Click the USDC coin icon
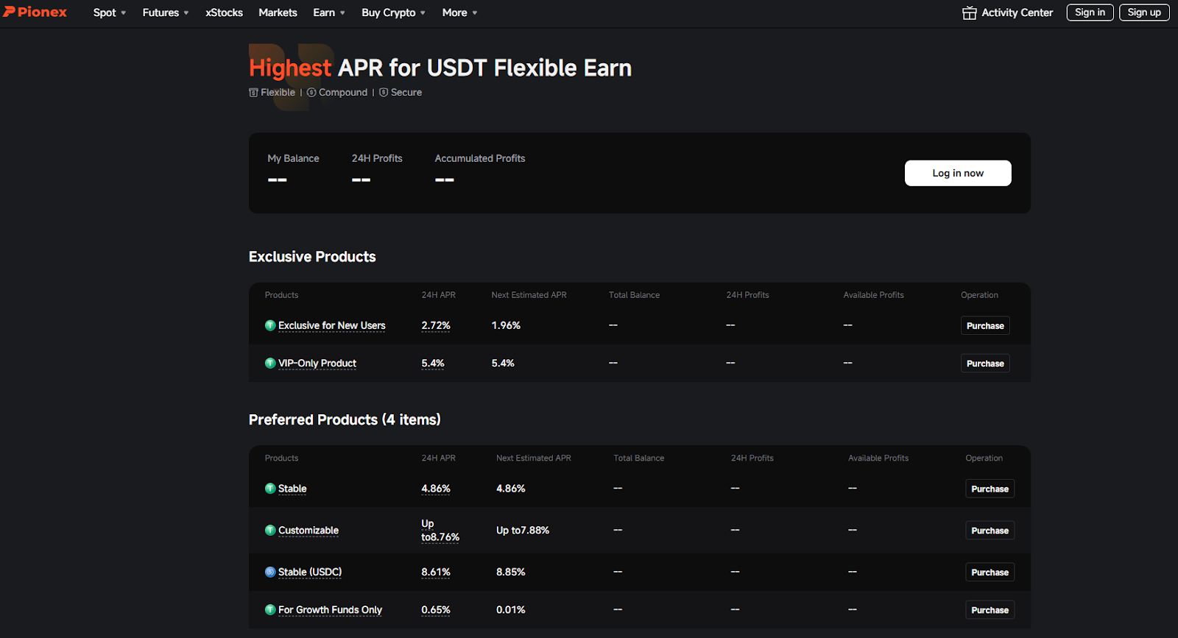Image resolution: width=1178 pixels, height=638 pixels. click(x=270, y=572)
